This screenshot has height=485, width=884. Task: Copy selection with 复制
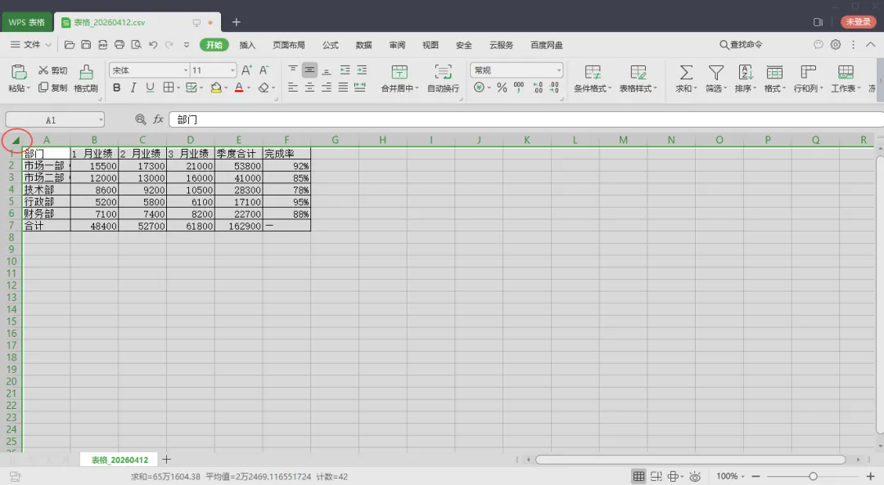[x=53, y=88]
